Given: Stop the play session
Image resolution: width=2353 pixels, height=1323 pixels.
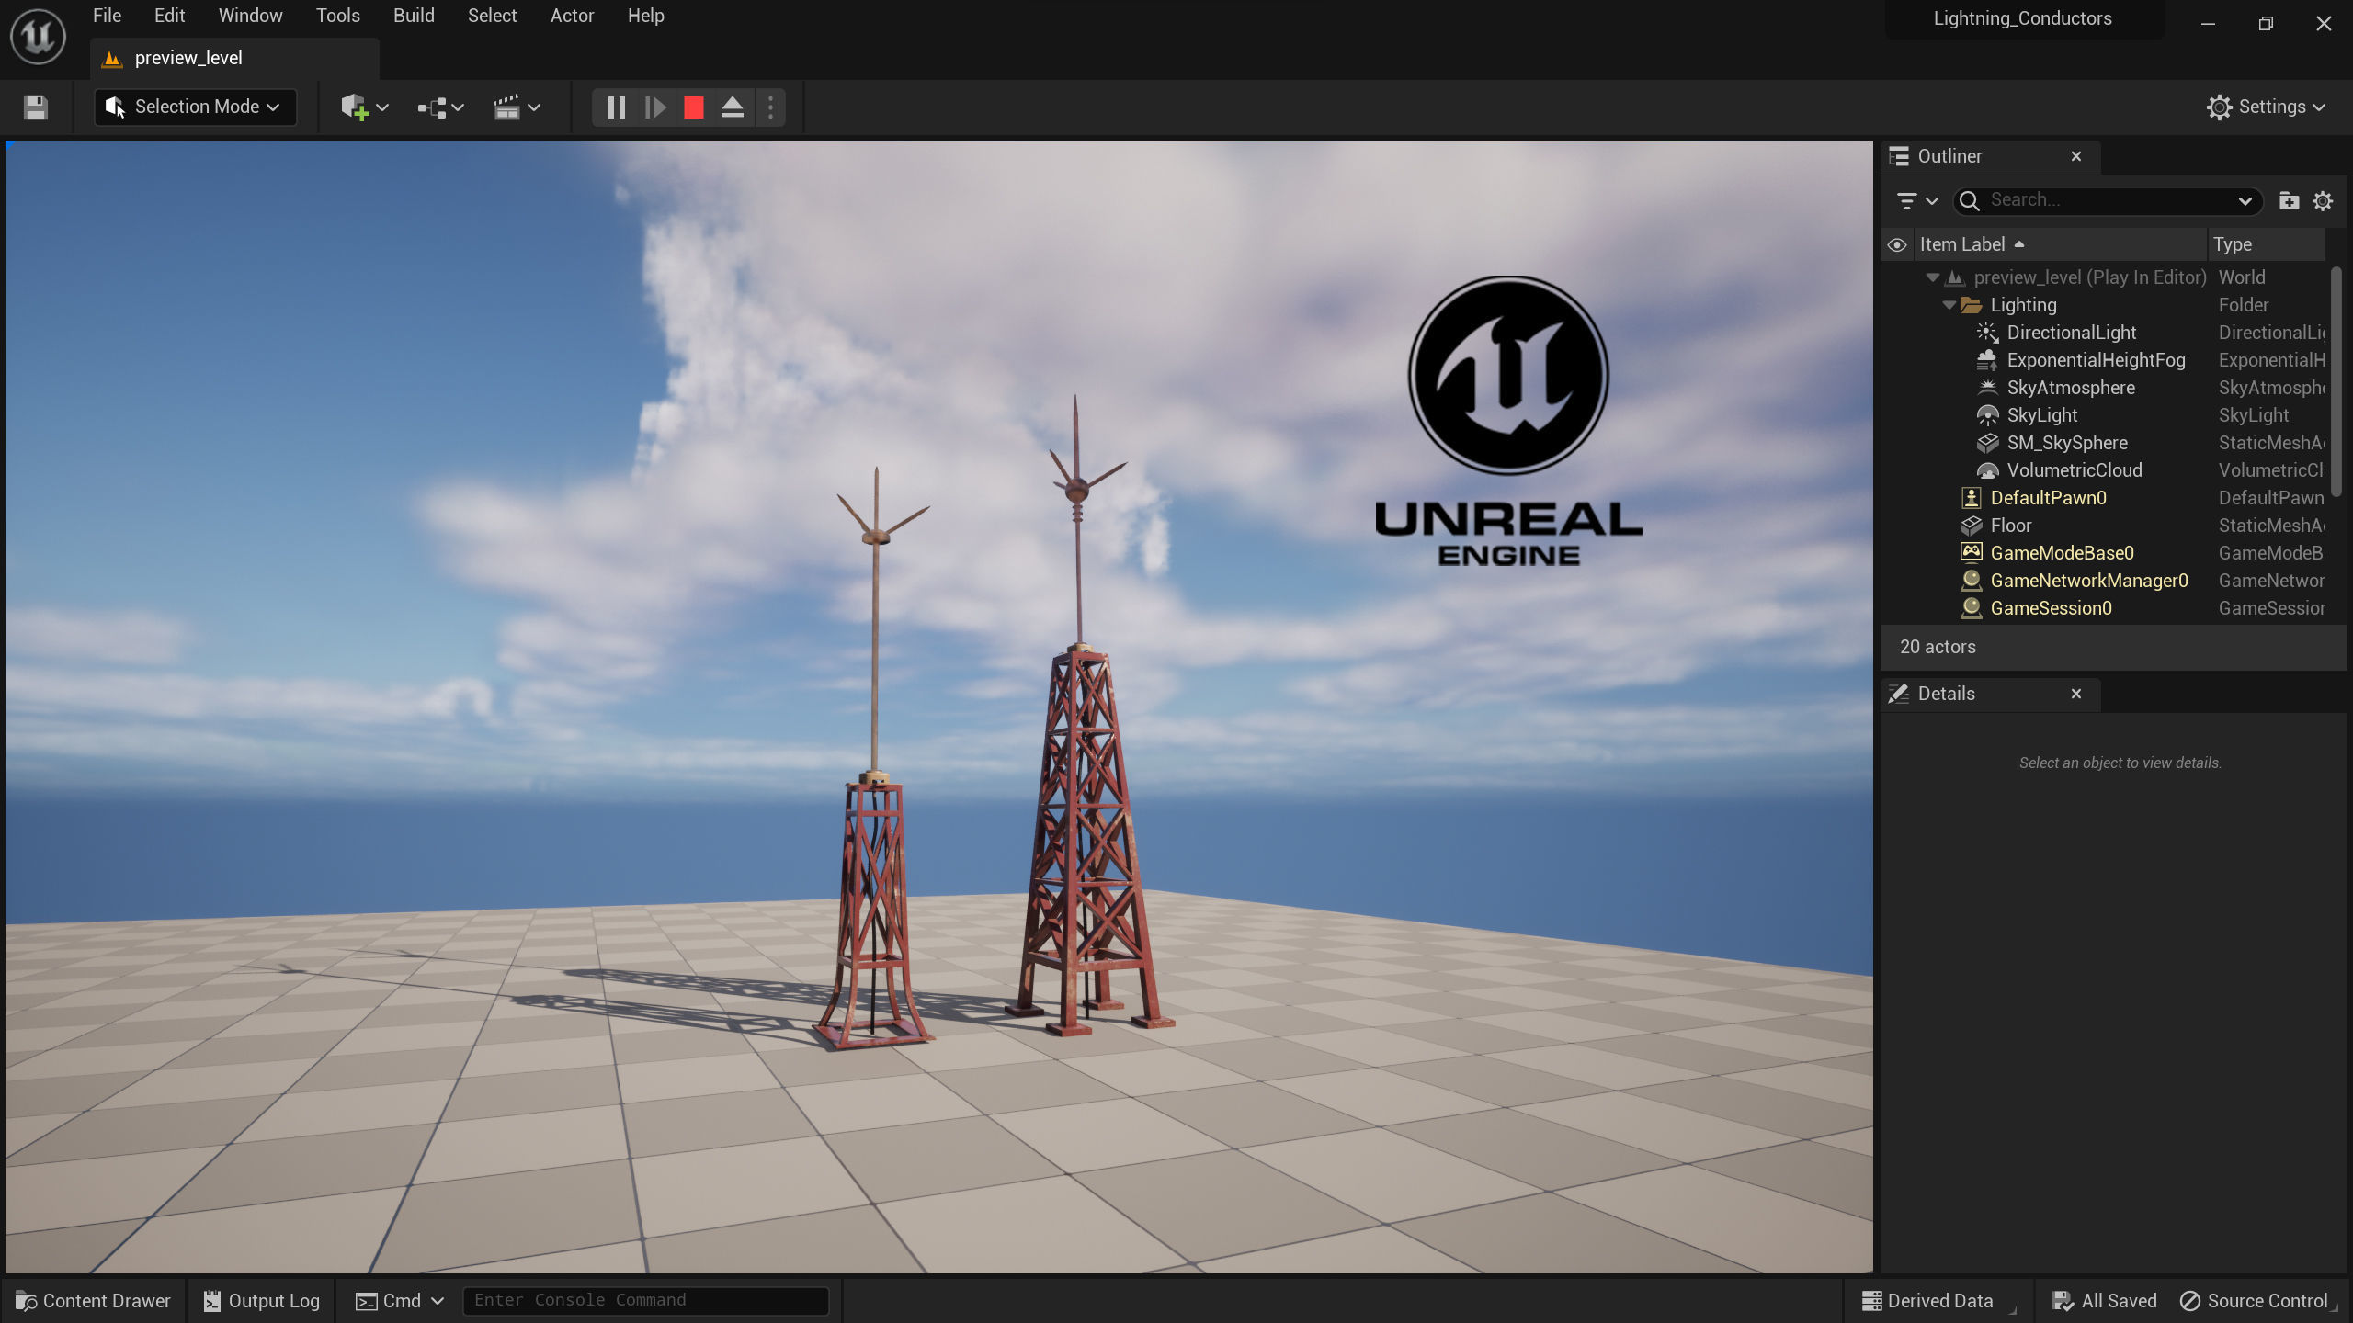Looking at the screenshot, I should click(694, 107).
